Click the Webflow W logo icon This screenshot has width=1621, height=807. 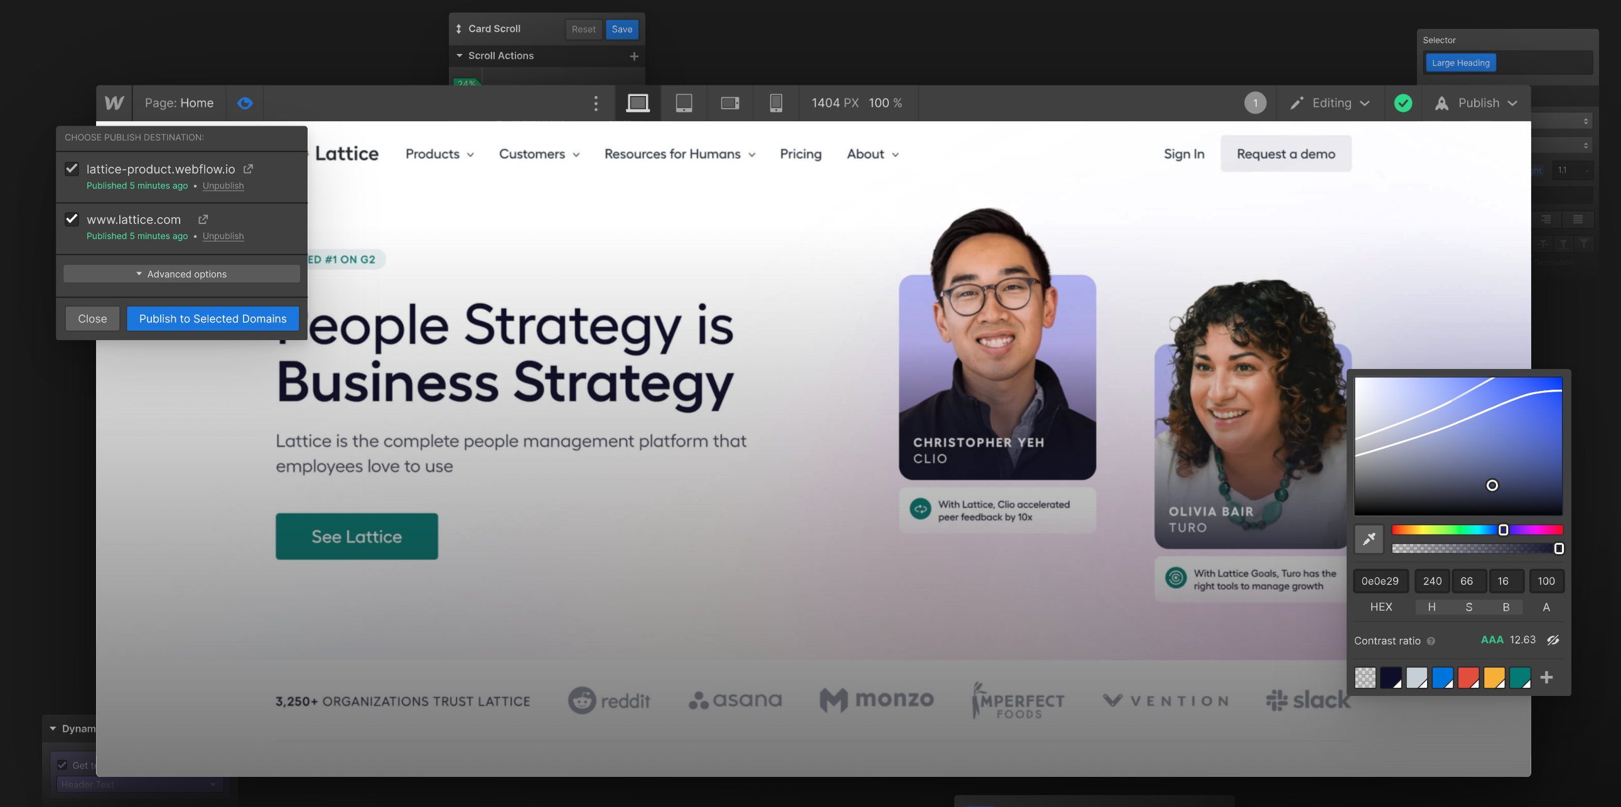pos(114,102)
